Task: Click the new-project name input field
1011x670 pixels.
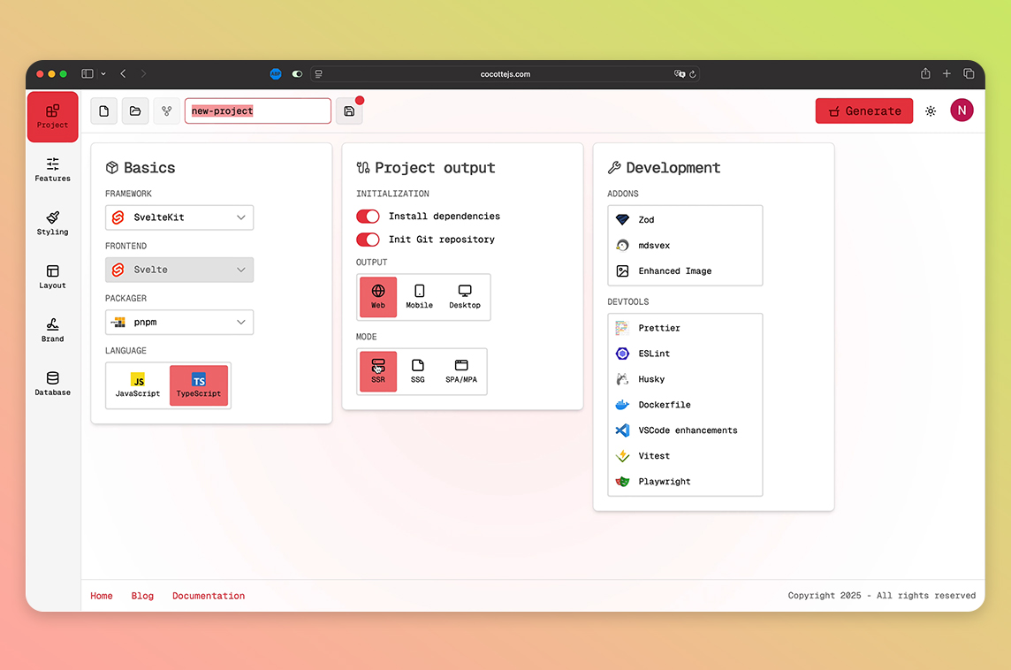Action: coord(257,111)
